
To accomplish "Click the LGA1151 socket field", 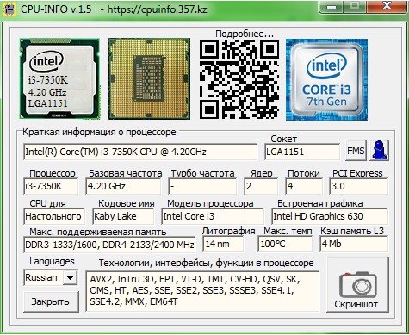I will [x=302, y=152].
